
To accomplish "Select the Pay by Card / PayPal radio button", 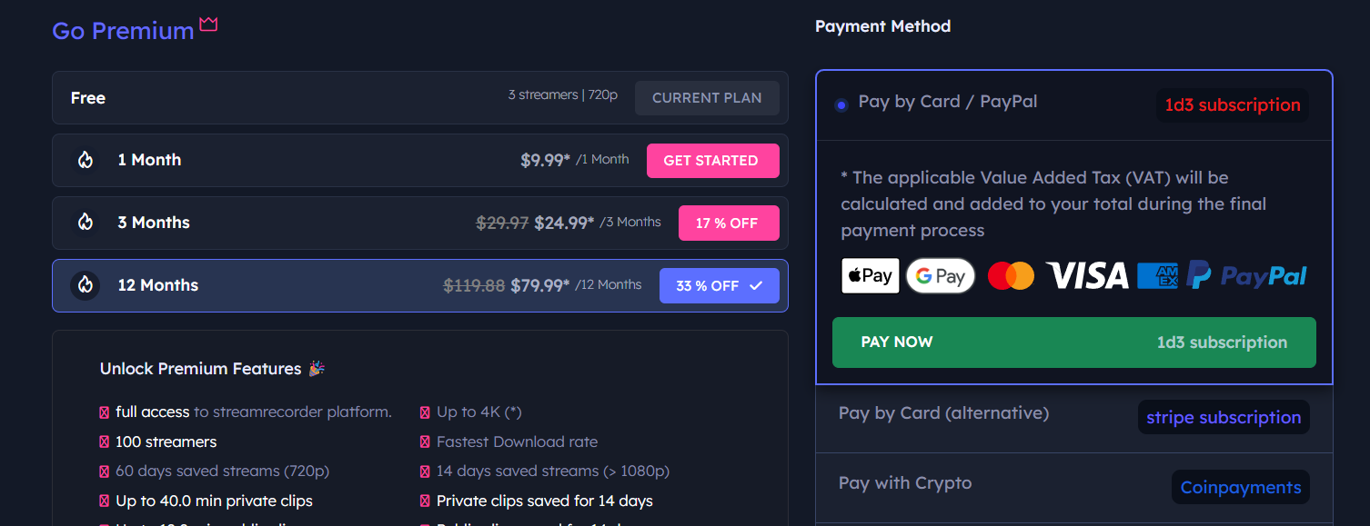I will click(841, 105).
